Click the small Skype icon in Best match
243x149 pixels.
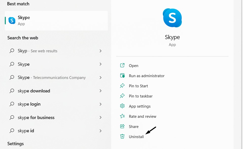point(12,21)
